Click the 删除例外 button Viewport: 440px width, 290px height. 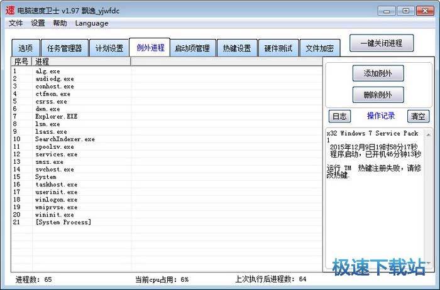(x=378, y=95)
